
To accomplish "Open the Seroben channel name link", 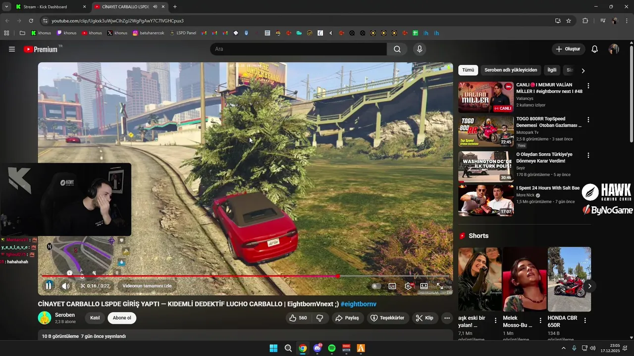I will point(65,315).
